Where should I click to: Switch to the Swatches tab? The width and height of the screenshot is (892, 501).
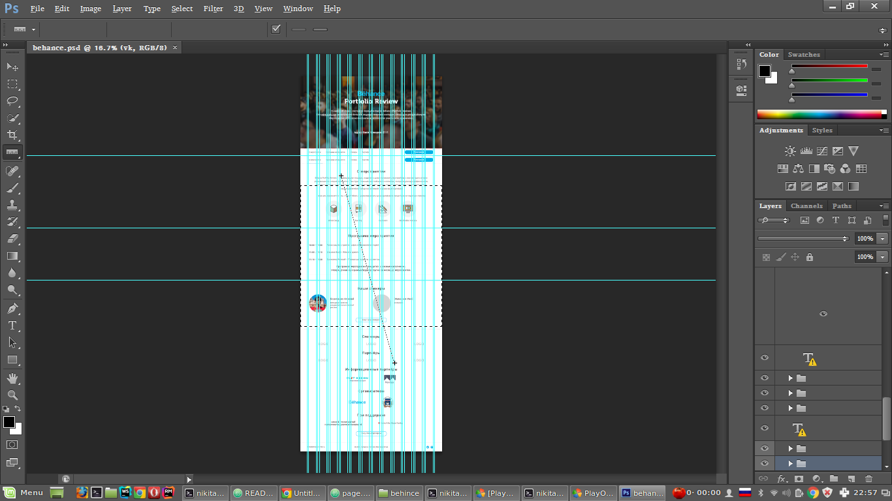[804, 54]
